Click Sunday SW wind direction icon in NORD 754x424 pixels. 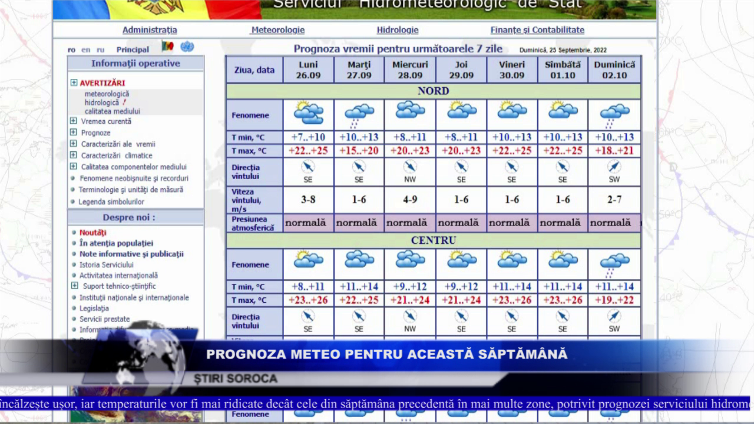click(x=614, y=167)
